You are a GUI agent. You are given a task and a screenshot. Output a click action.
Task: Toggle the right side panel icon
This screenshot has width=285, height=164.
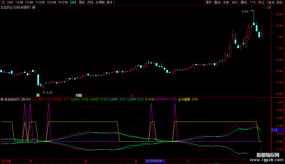point(269,8)
